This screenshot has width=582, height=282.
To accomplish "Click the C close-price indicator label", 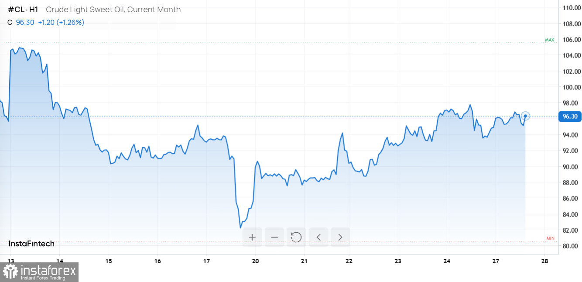I will 9,22.
